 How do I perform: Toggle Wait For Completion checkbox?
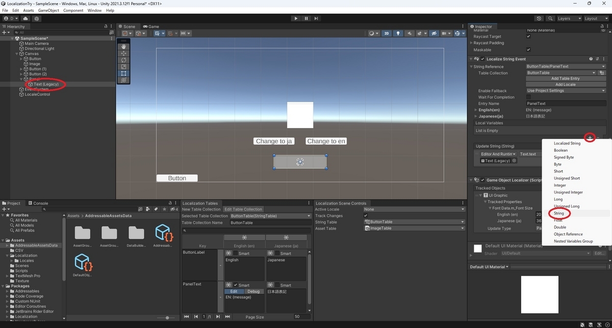tap(528, 97)
